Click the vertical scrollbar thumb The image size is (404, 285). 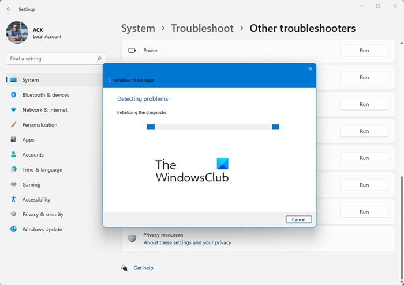tap(401, 227)
